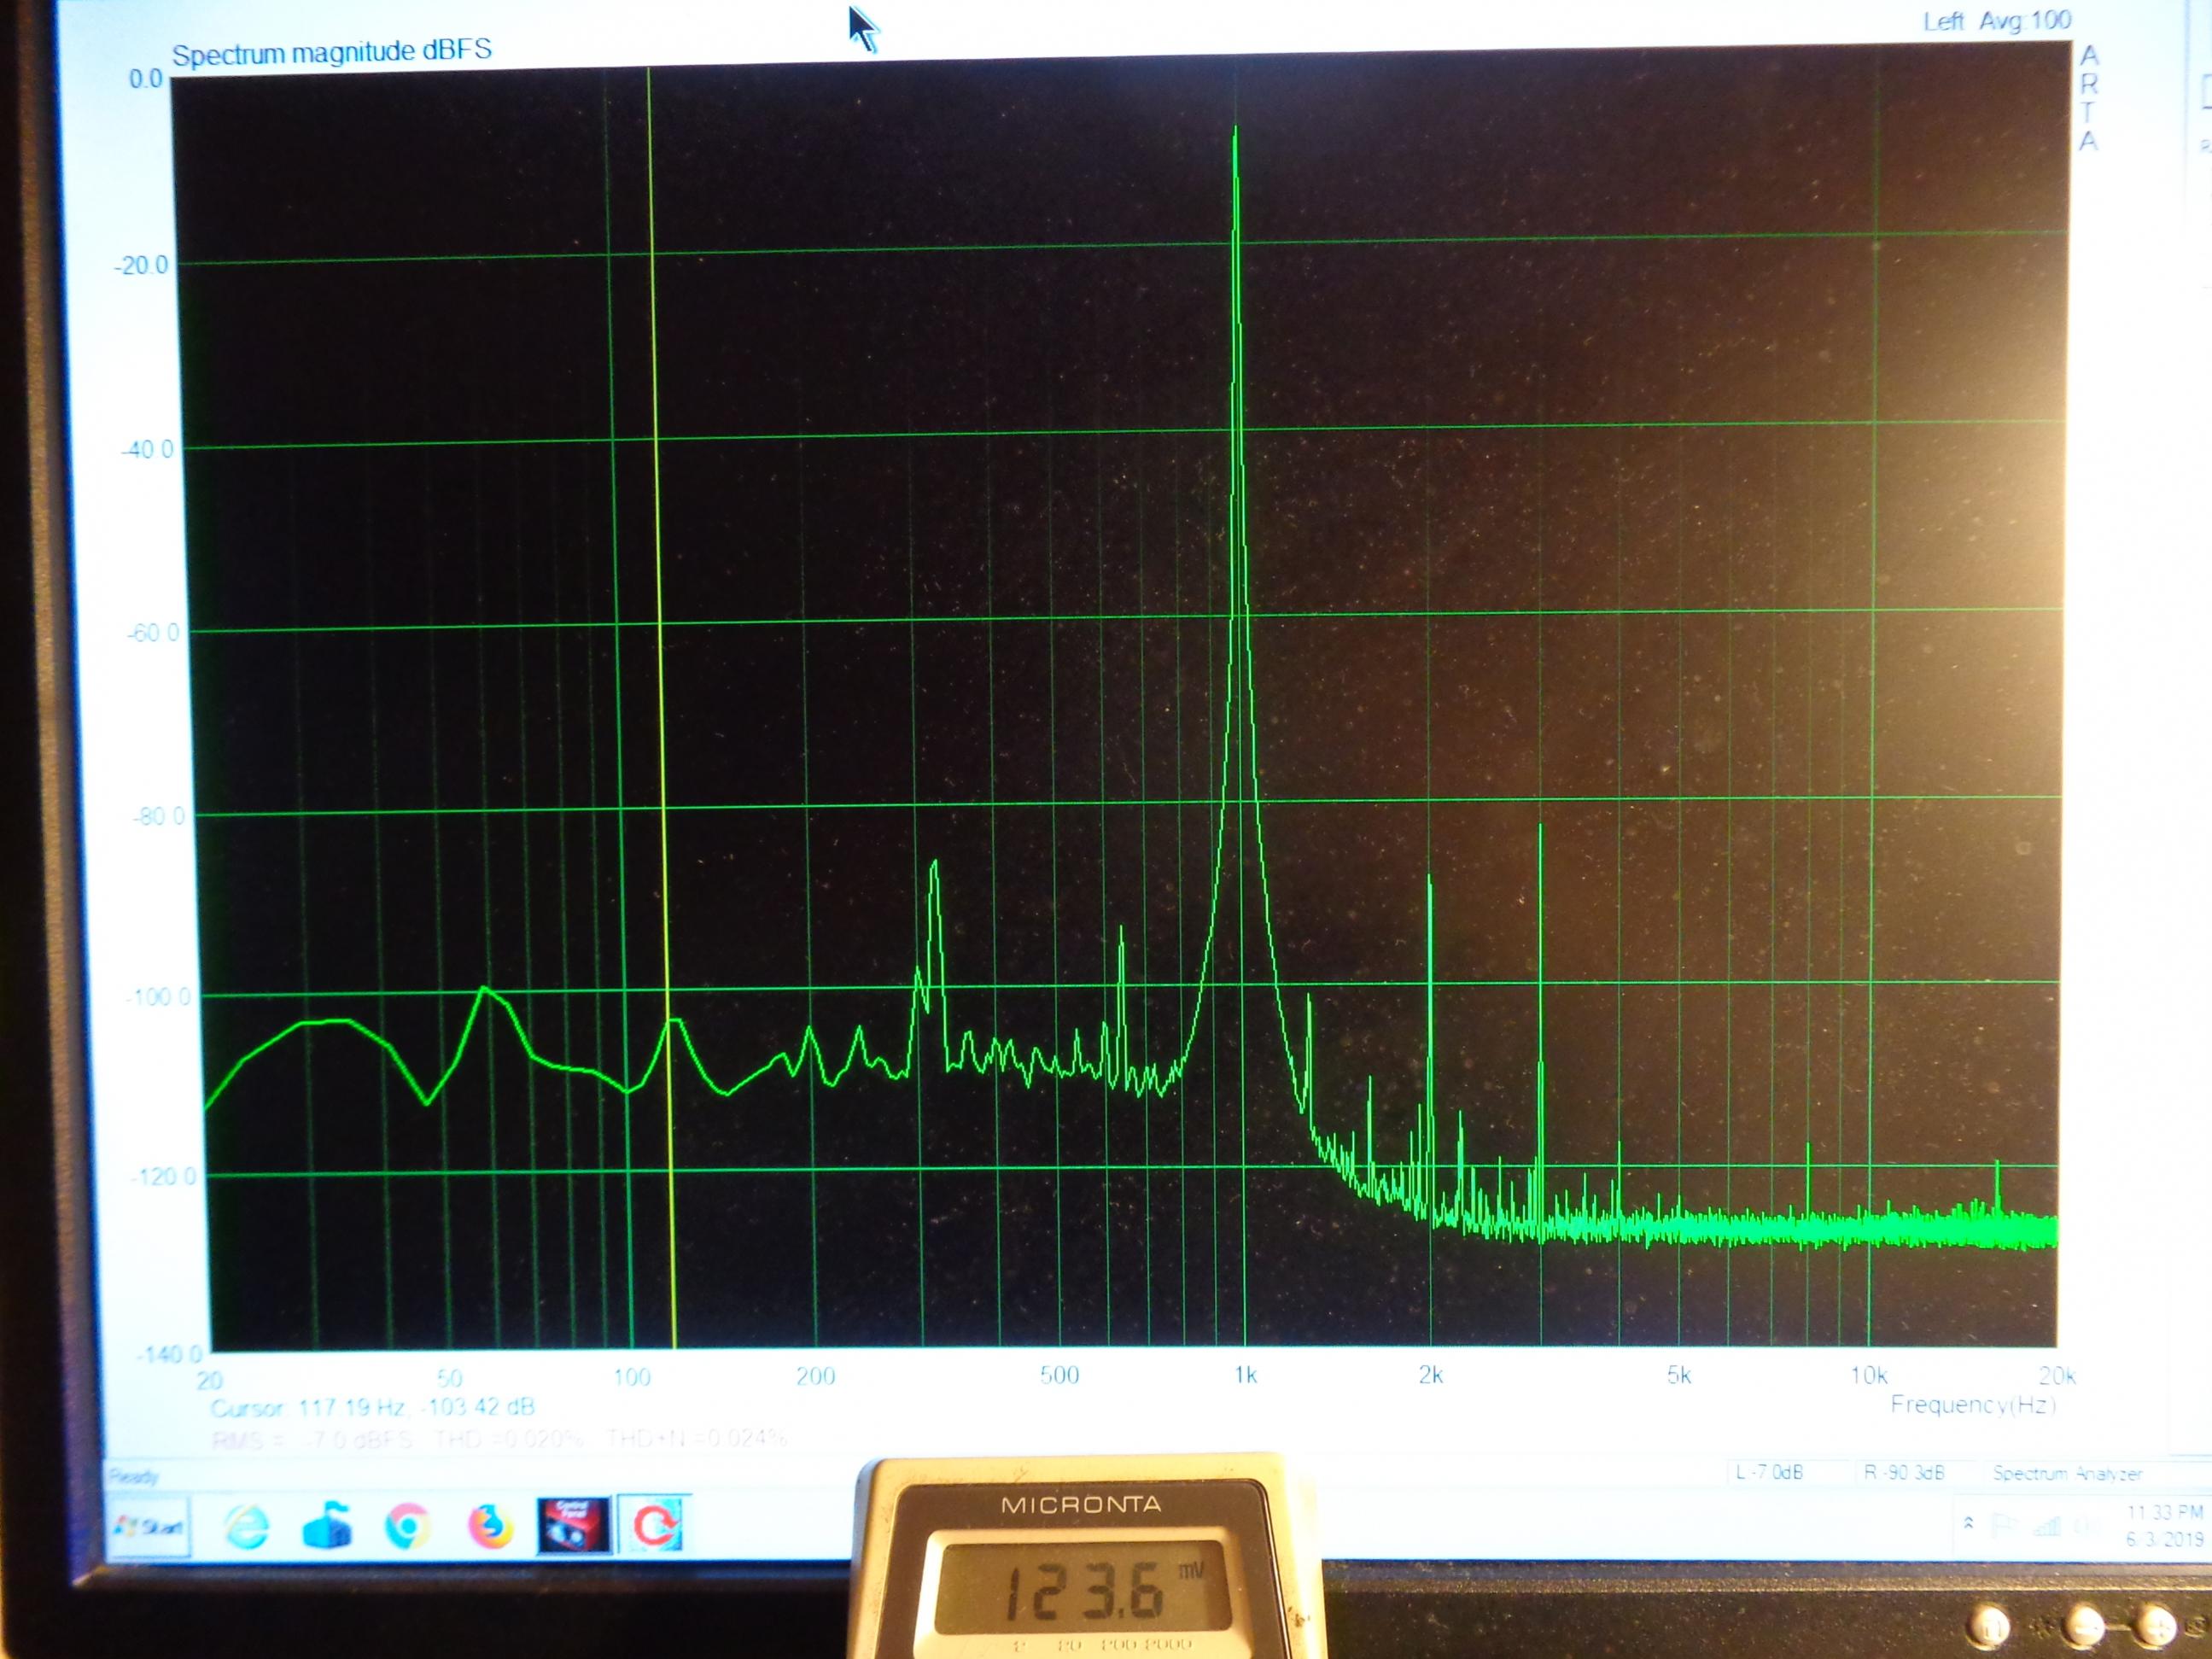
Task: Click the '-60.0' dB axis label
Action: (x=153, y=633)
